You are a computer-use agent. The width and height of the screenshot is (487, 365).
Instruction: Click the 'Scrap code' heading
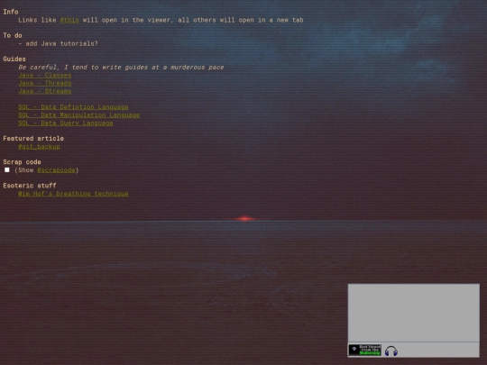pyautogui.click(x=22, y=162)
